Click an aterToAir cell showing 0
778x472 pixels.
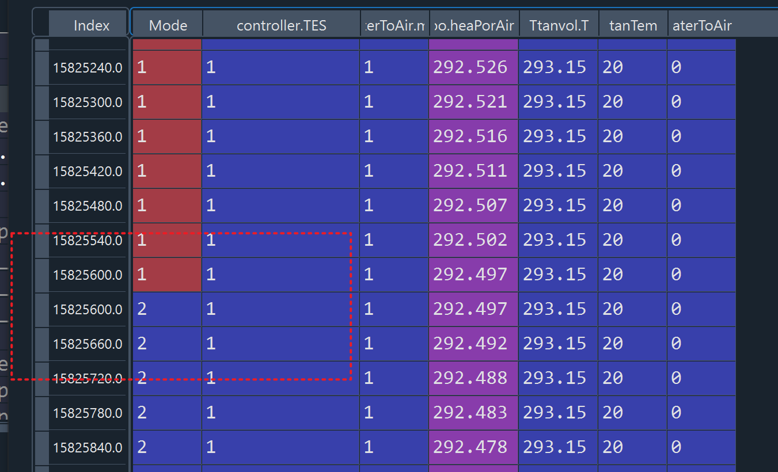(x=701, y=67)
